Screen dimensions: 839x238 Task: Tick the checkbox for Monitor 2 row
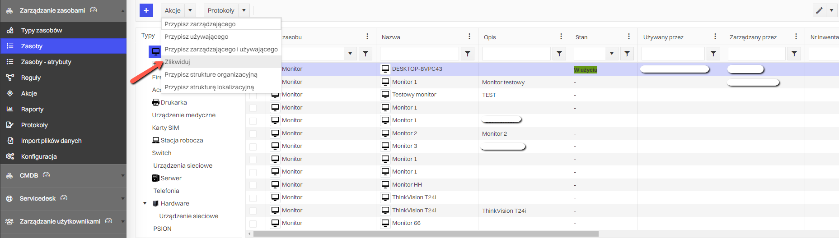tap(253, 134)
